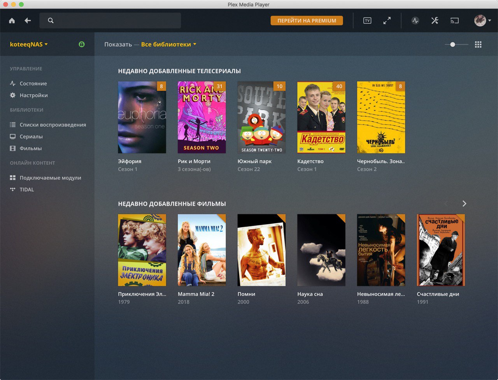Image resolution: width=498 pixels, height=380 pixels.
Task: Click НЕДАВНО ДОБАВЛЕННЫЕ ТЕЛЕСЕРИАЛЫ heading
Action: click(x=179, y=71)
